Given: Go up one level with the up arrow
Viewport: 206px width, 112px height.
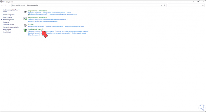Looking at the screenshot, I should tap(10, 5).
